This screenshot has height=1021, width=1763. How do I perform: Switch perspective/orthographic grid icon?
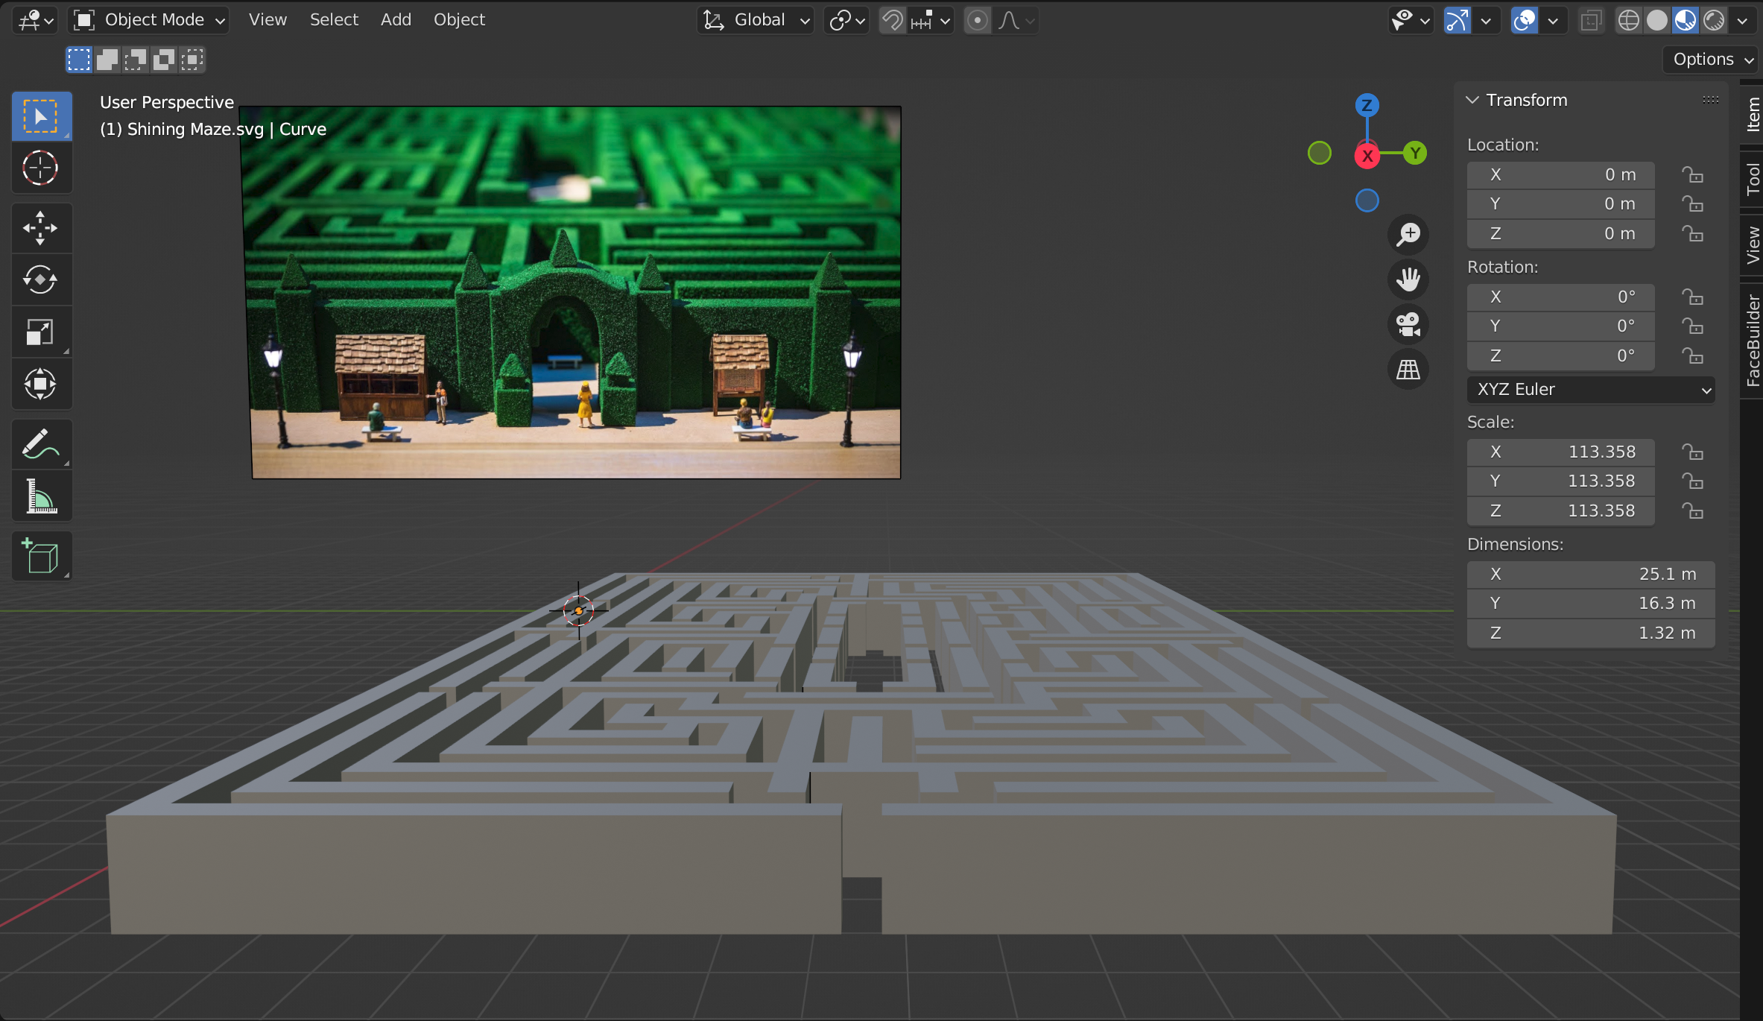pos(1408,370)
